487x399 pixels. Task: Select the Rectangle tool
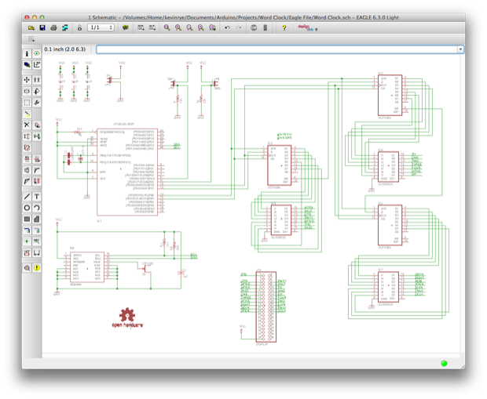point(27,219)
